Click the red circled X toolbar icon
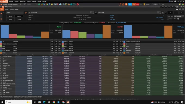185x104 pixels. point(78,4)
